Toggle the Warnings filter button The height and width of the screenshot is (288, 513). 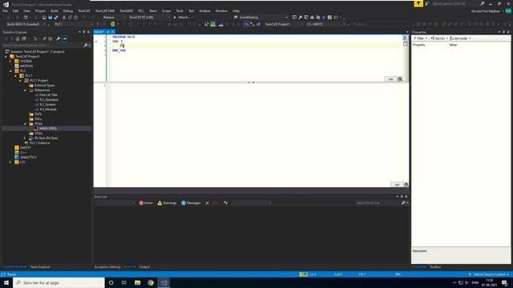click(x=167, y=202)
